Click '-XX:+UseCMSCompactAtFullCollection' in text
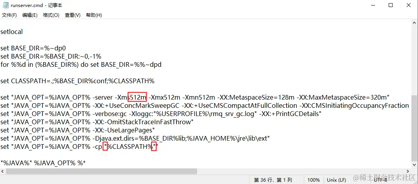Screen dimensions: 418x184 [239, 105]
